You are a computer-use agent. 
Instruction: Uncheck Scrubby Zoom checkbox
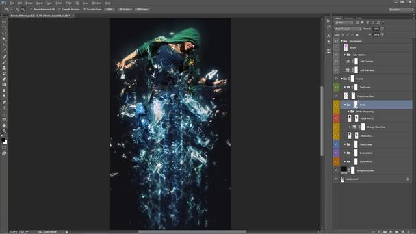point(84,9)
